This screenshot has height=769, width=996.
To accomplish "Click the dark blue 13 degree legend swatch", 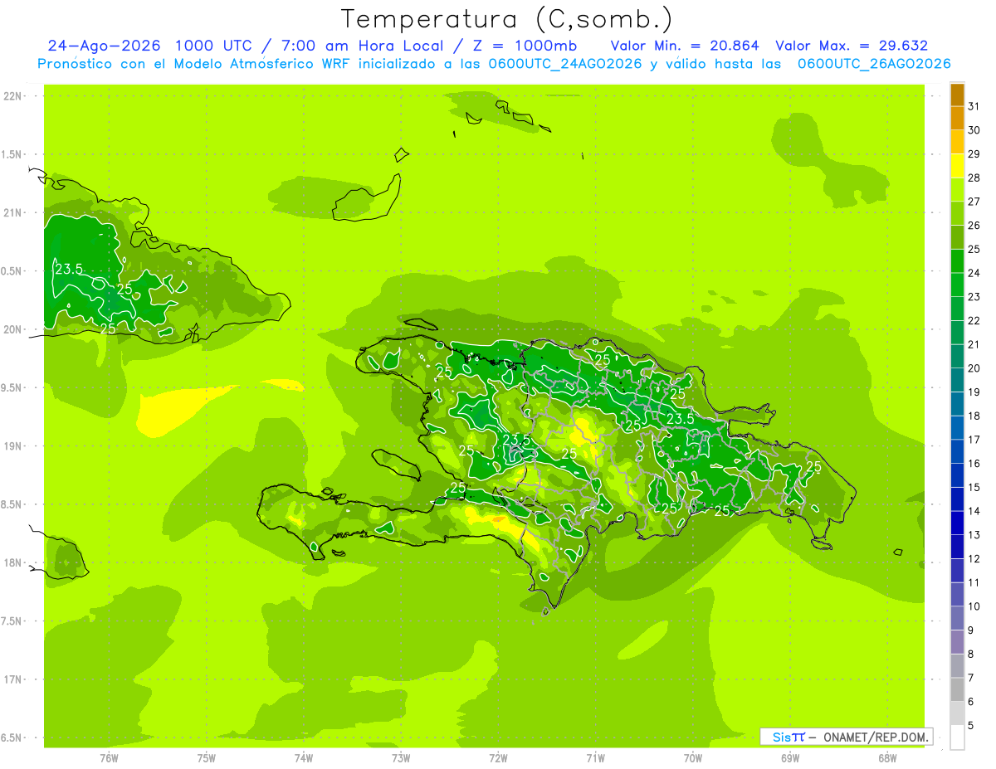I will point(957,523).
